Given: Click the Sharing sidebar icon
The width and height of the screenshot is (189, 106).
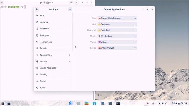Looking at the screenshot, I should pos(37,74).
